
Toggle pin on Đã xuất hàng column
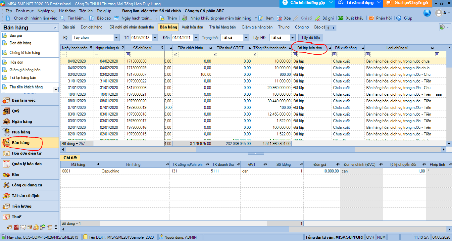[x=362, y=48]
